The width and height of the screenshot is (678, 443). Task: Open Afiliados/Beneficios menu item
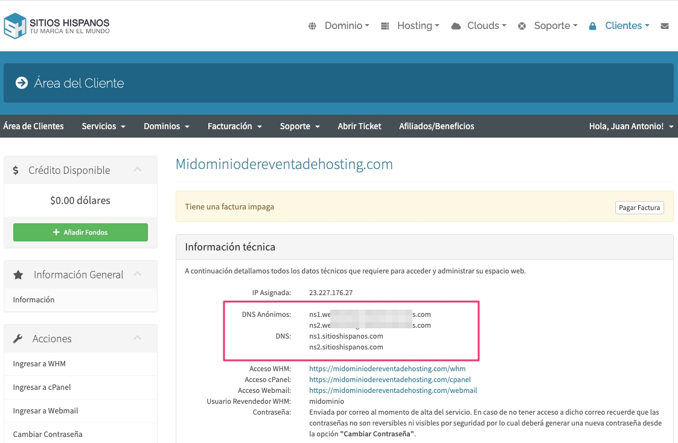(437, 126)
